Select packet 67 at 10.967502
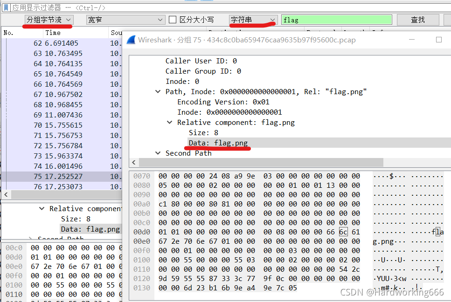 pyautogui.click(x=62, y=95)
